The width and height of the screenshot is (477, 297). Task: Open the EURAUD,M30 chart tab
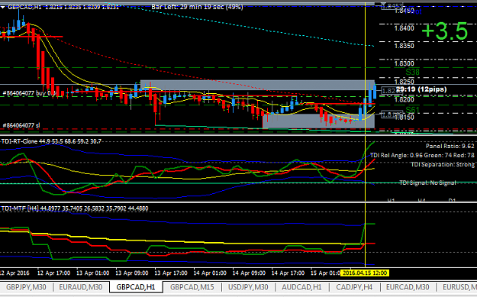[81, 287]
